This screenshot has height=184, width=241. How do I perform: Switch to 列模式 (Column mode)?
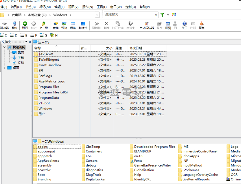(x=83, y=25)
